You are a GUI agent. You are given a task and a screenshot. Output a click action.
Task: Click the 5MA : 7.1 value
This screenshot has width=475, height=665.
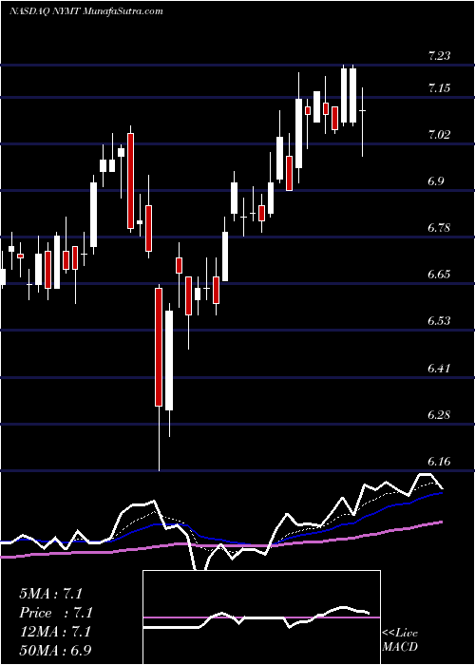click(50, 594)
